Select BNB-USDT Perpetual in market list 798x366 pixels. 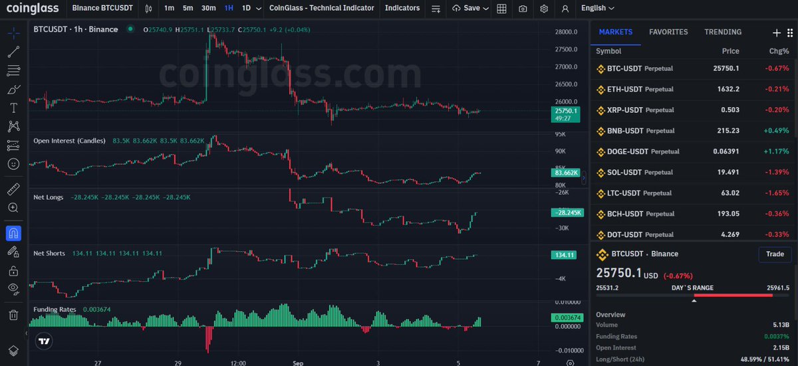(693, 131)
